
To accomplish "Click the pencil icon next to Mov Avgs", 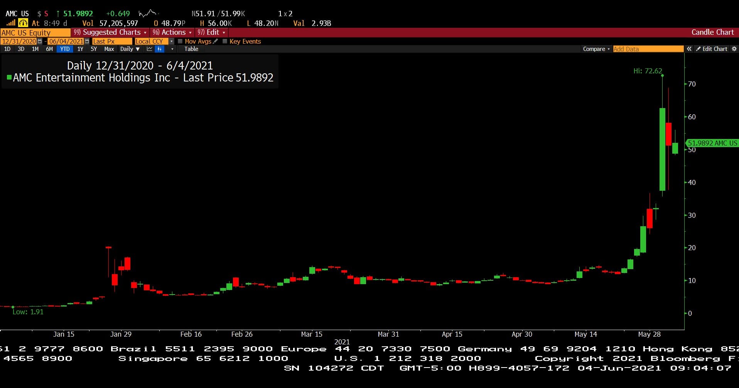I will 216,41.
